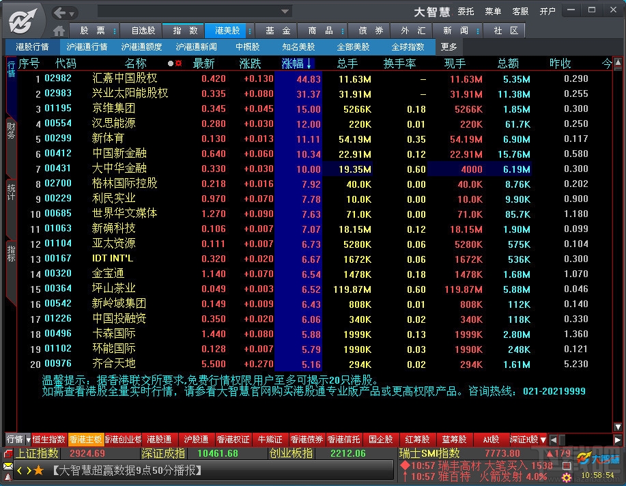Sort by 总额 column header
The width and height of the screenshot is (626, 486).
point(508,63)
